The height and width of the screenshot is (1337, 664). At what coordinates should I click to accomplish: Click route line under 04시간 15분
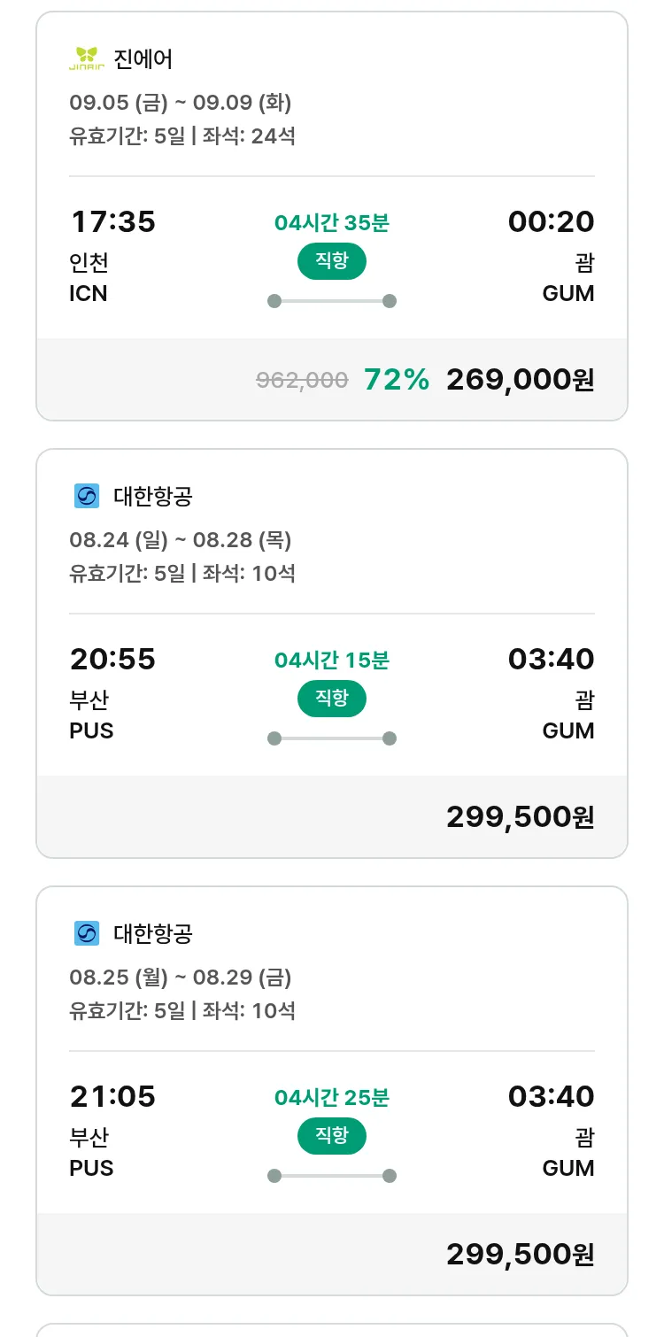(331, 738)
